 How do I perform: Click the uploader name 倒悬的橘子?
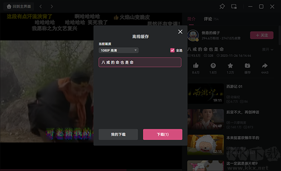211,33
